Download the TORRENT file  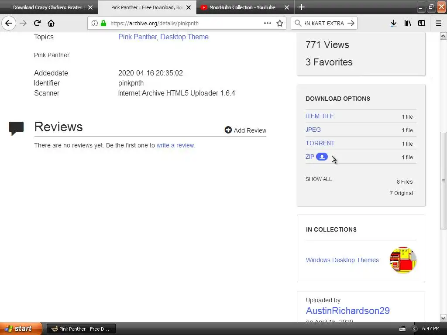pyautogui.click(x=320, y=143)
